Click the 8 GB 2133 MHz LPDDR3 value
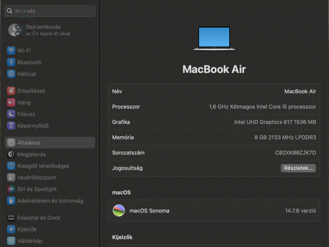The width and height of the screenshot is (329, 247). coord(285,137)
